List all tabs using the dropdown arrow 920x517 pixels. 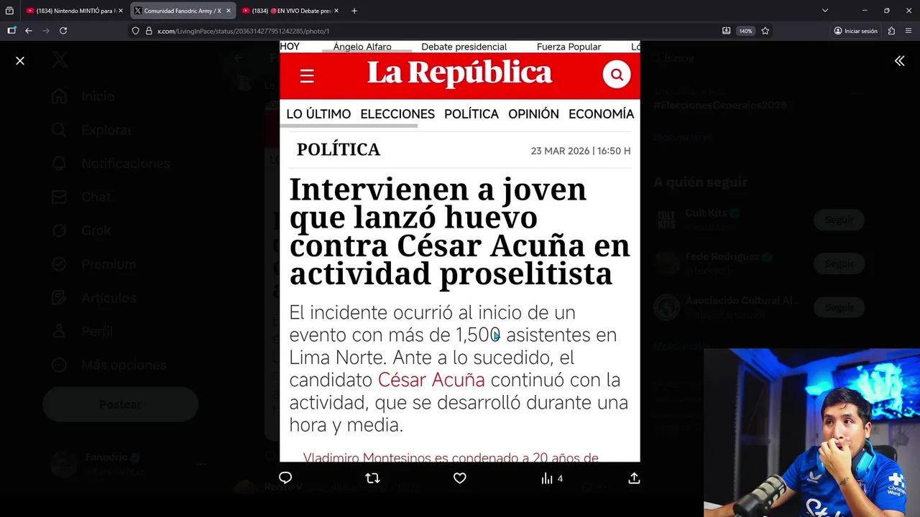pos(825,11)
